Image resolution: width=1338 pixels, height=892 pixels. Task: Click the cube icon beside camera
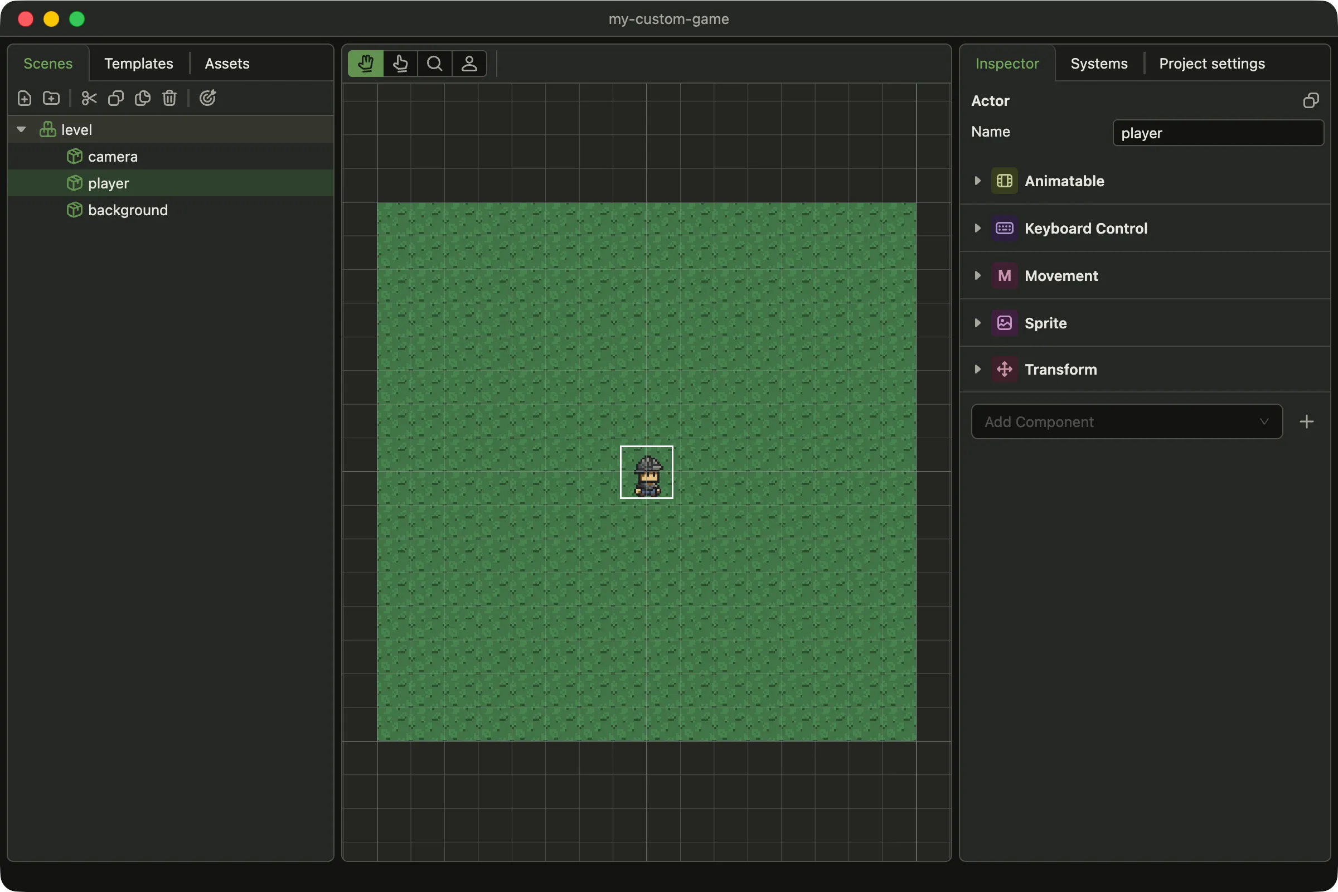[x=75, y=157]
